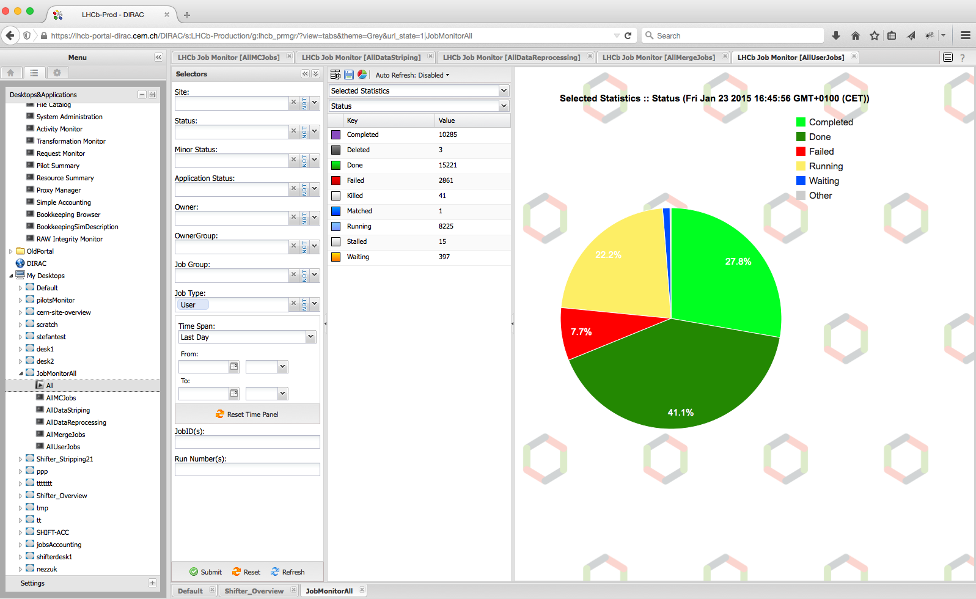Screen dimensions: 976x599
Task: Toggle NOT for the Job Type selector
Action: [x=304, y=304]
